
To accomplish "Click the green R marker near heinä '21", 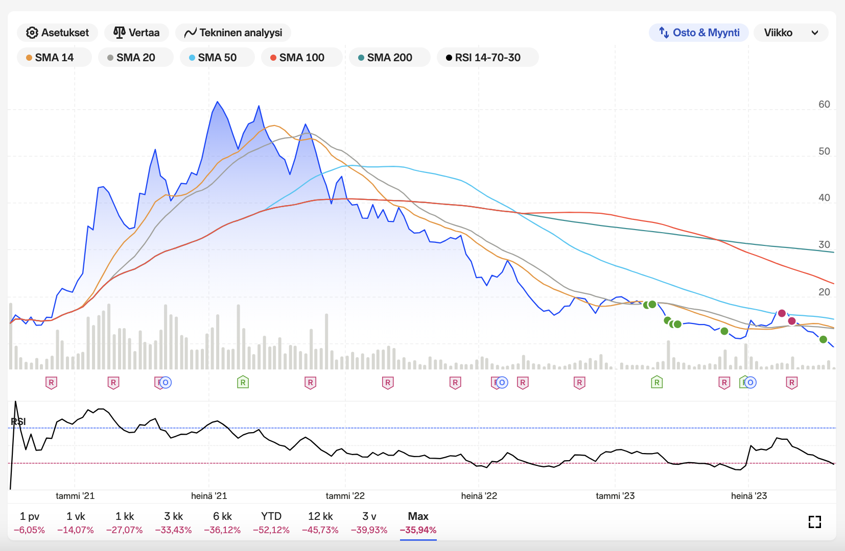I will [243, 383].
